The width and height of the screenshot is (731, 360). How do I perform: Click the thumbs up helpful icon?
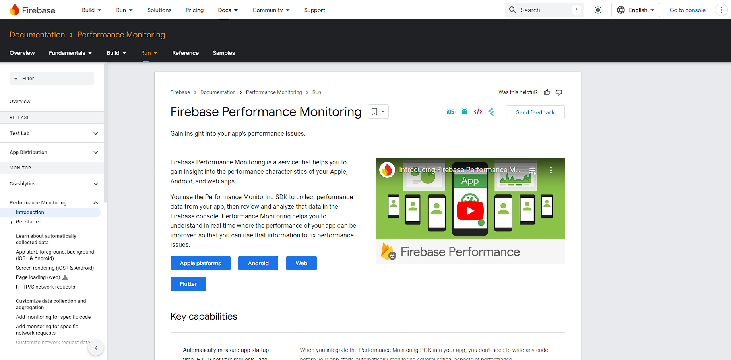547,92
